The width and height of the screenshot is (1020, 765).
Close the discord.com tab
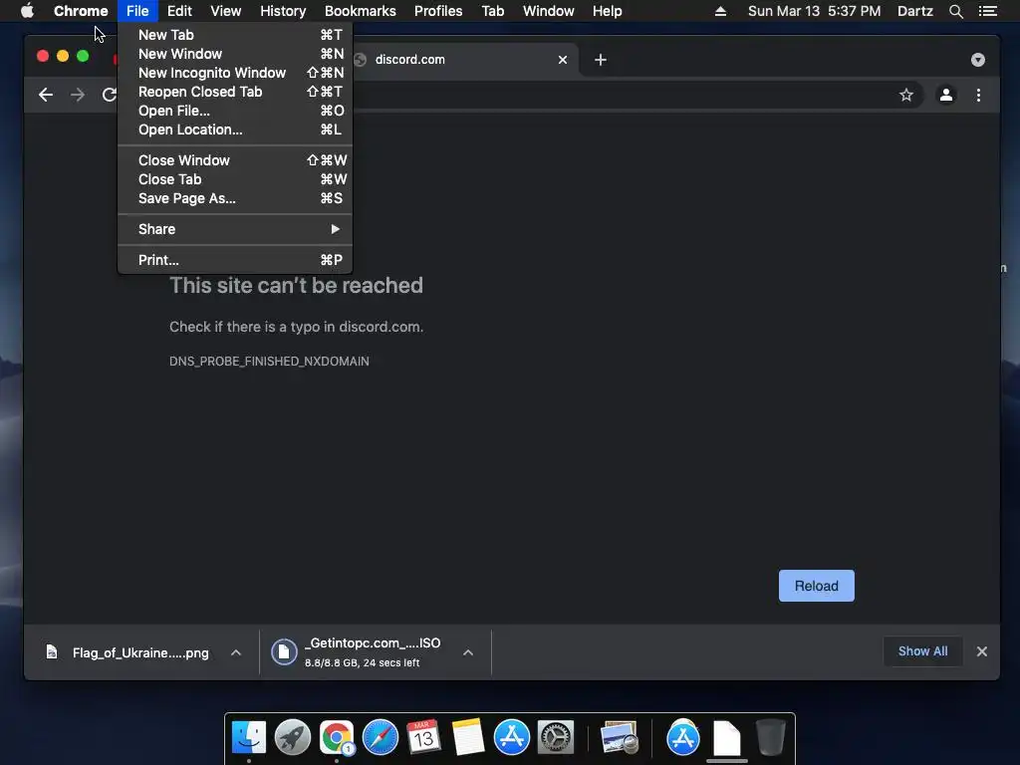pyautogui.click(x=563, y=60)
